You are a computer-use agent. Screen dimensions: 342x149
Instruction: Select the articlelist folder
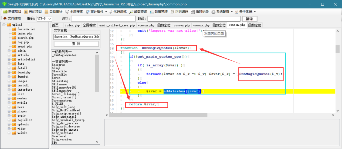point(26,59)
